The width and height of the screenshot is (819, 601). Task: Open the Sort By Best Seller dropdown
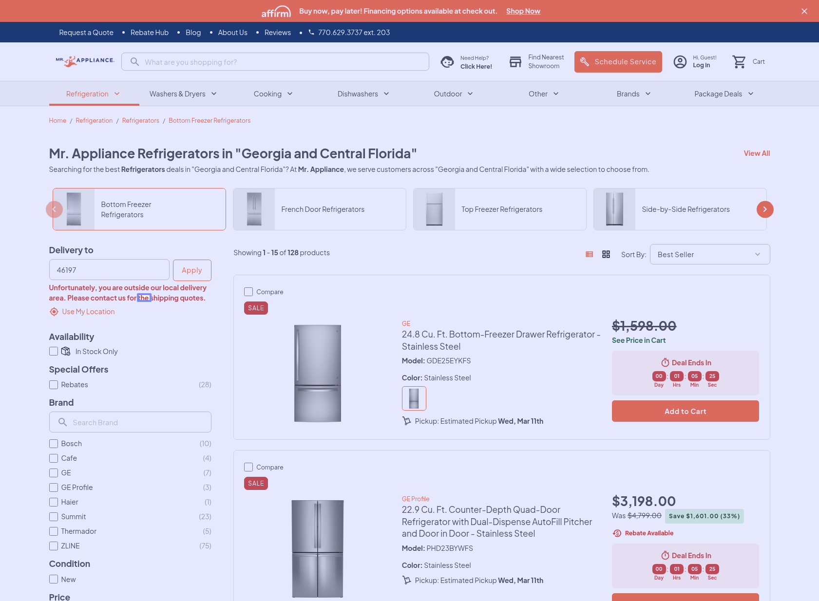click(709, 254)
